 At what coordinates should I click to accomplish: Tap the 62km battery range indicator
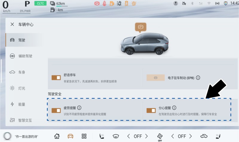tap(59, 4)
